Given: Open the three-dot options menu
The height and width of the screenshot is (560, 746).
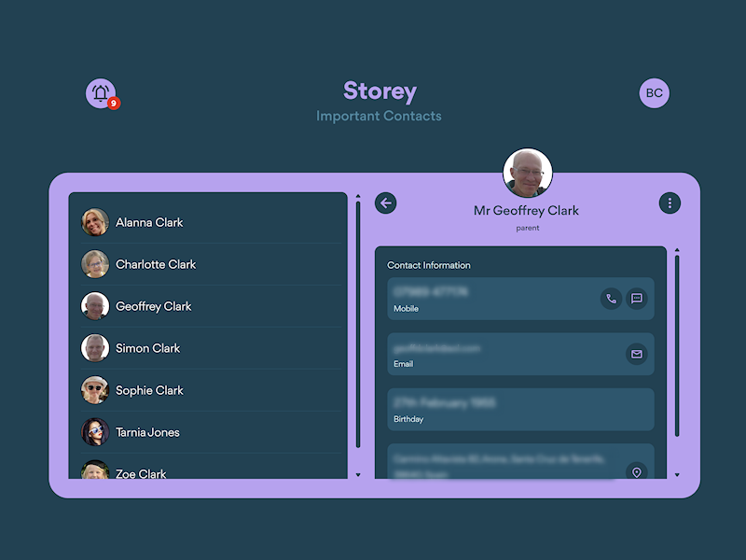Looking at the screenshot, I should click(670, 203).
